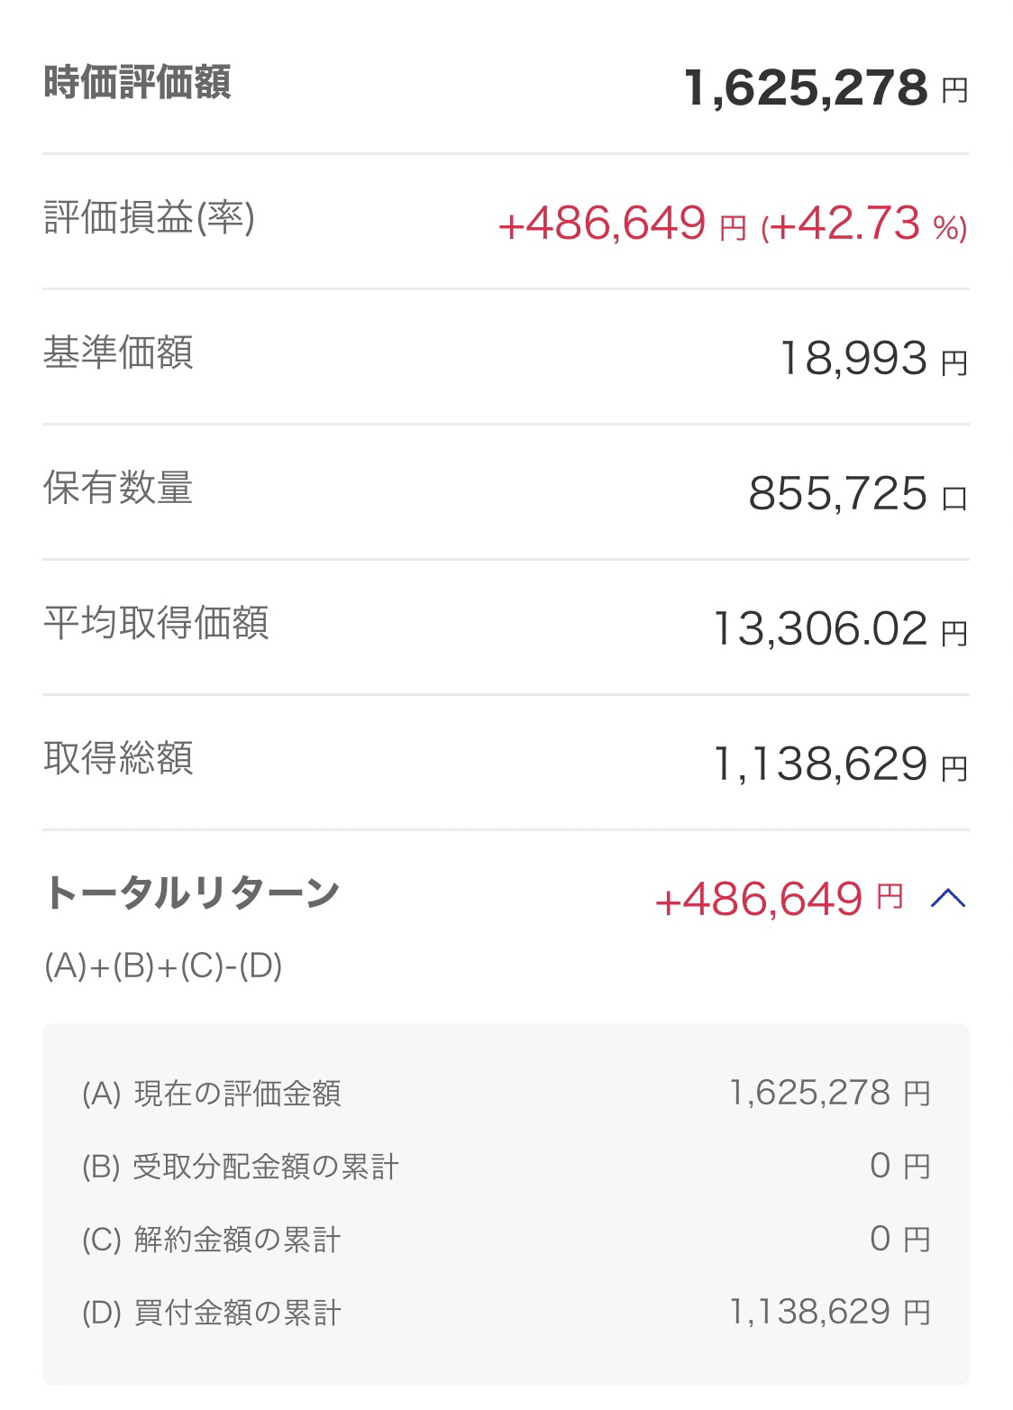This screenshot has height=1410, width=1013.
Task: Tap the トータルリターン section heading
Action: pyautogui.click(x=191, y=893)
